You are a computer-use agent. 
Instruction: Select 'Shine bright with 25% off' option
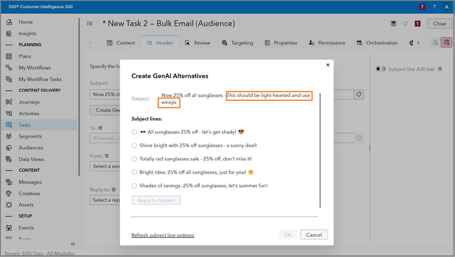[134, 145]
